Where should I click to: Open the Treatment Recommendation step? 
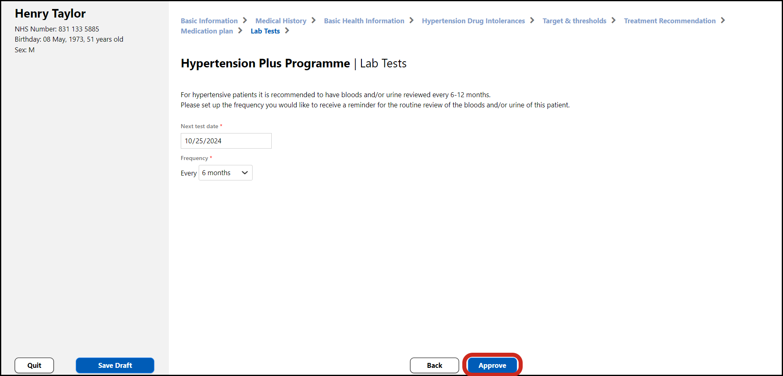670,21
